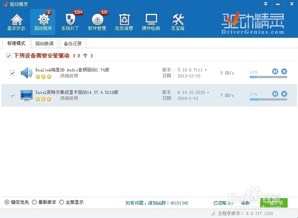The width and height of the screenshot is (298, 218).
Task: Expand version dropdown for 6.14.10.5218
Action: pos(208,93)
